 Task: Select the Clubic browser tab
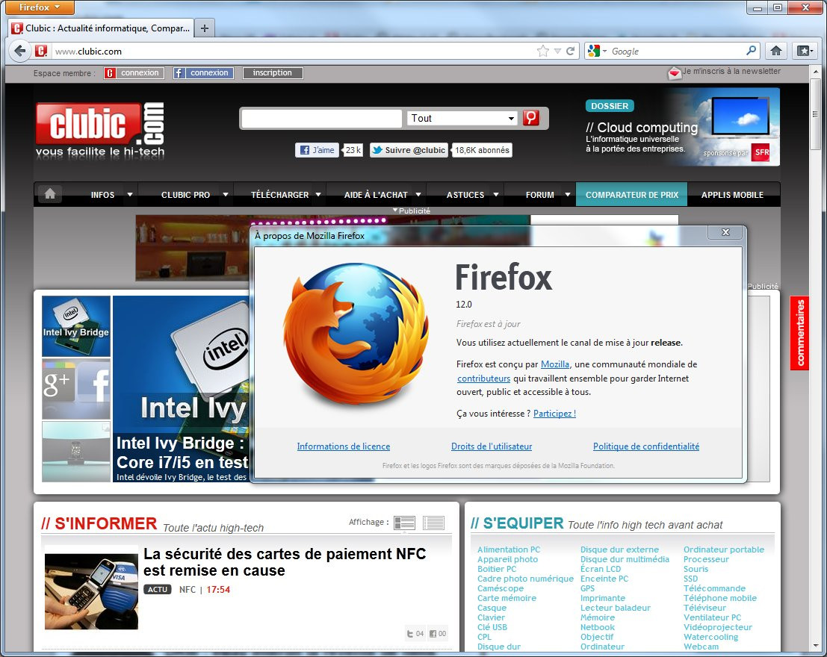pos(102,28)
